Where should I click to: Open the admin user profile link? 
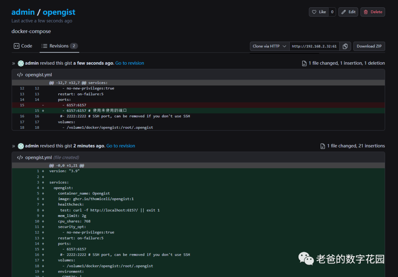point(23,12)
